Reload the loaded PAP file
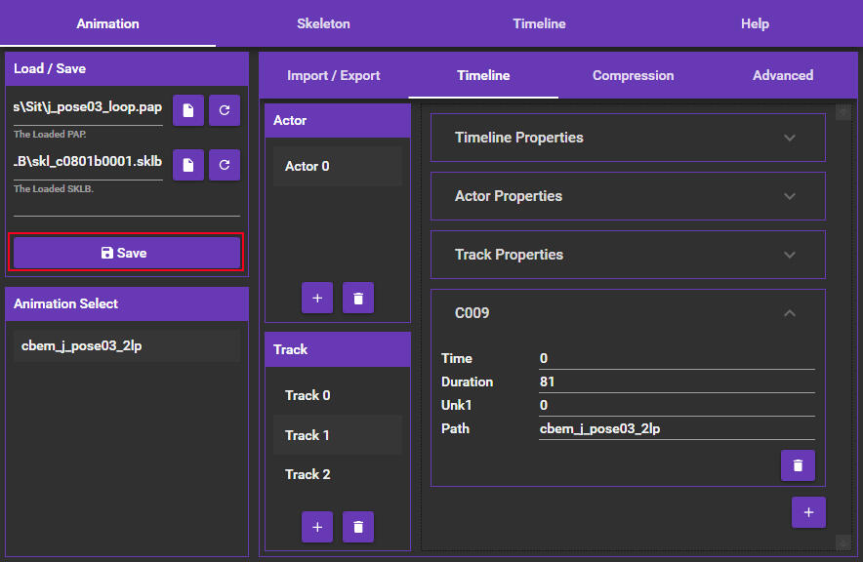 225,111
